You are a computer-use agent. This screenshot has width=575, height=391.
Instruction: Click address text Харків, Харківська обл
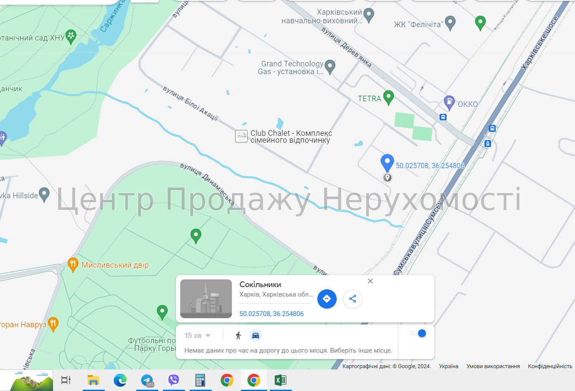pos(276,294)
